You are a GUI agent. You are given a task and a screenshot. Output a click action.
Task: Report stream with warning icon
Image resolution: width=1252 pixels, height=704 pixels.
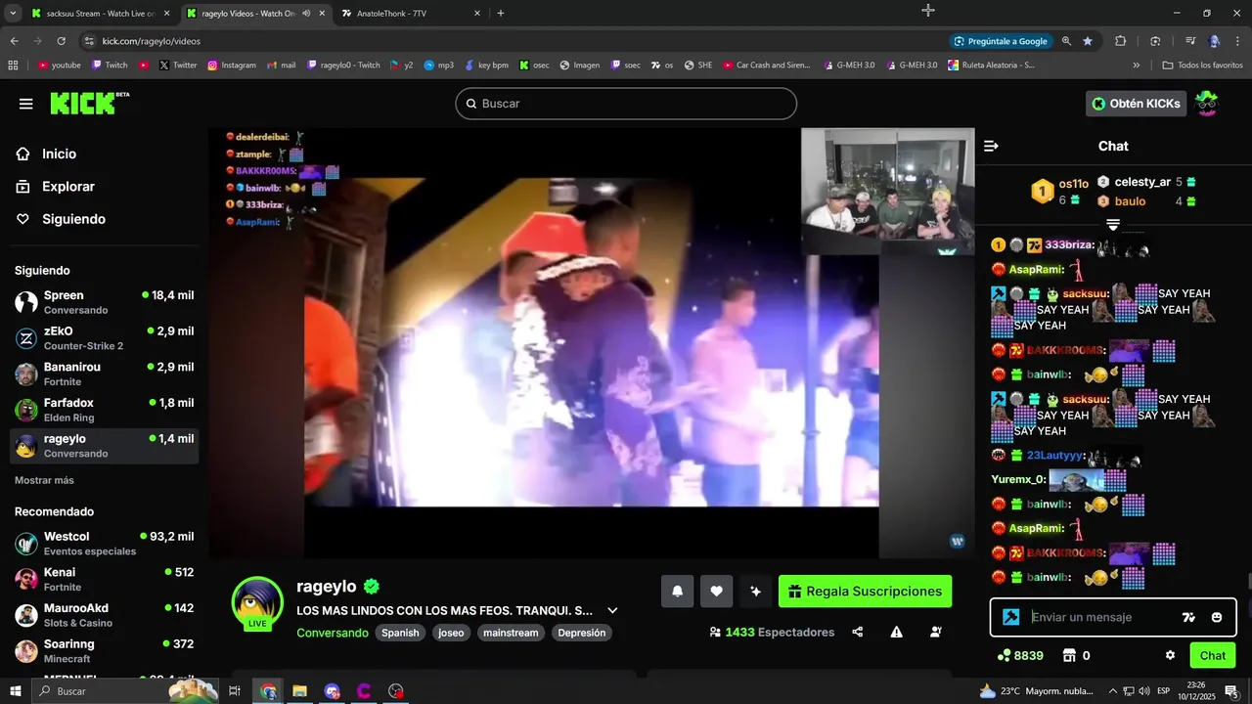click(x=896, y=632)
